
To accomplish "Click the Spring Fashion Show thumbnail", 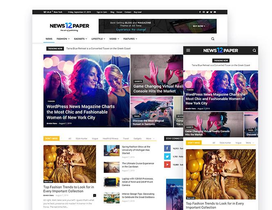I will [x=112, y=151].
